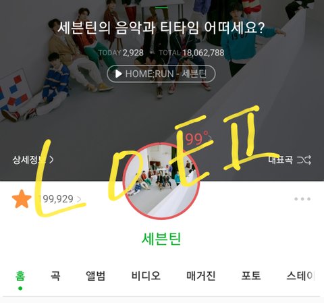Select the 홈 tab
The height and width of the screenshot is (303, 324).
[x=20, y=275]
